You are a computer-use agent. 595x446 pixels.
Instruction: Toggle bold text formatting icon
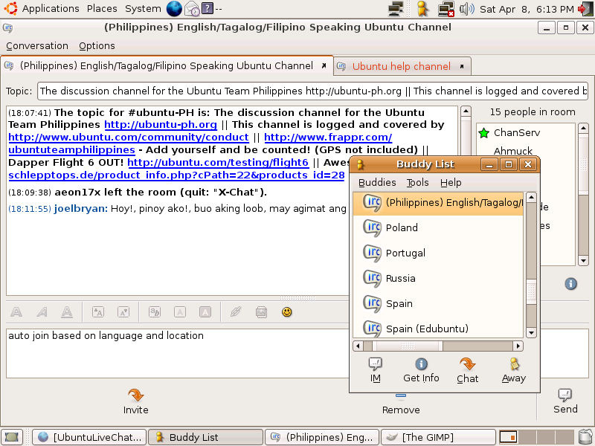coord(16,312)
